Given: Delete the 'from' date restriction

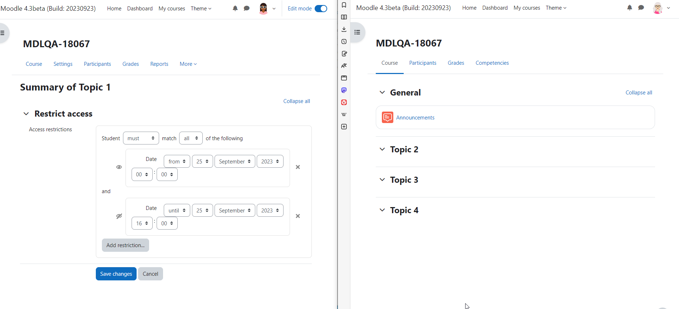Looking at the screenshot, I should (x=298, y=167).
